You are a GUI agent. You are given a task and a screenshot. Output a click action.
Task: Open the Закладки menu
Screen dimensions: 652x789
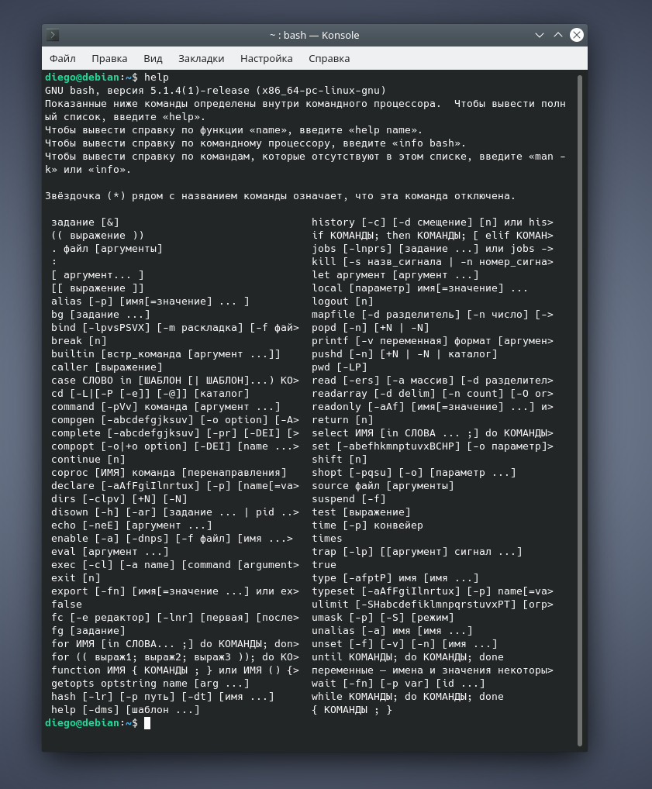[x=201, y=58]
